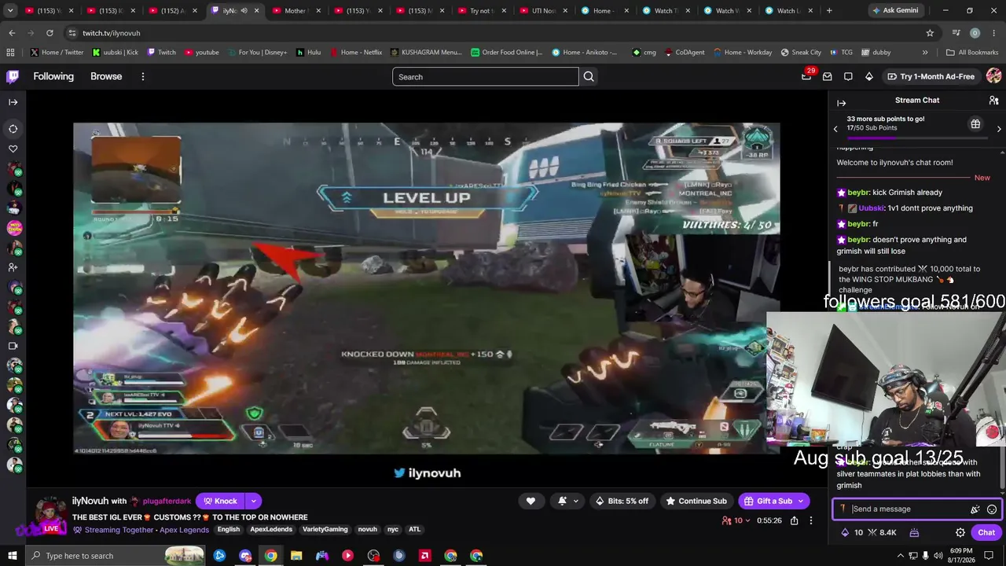Show hidden system tray icons
Image resolution: width=1006 pixels, height=566 pixels.
901,556
